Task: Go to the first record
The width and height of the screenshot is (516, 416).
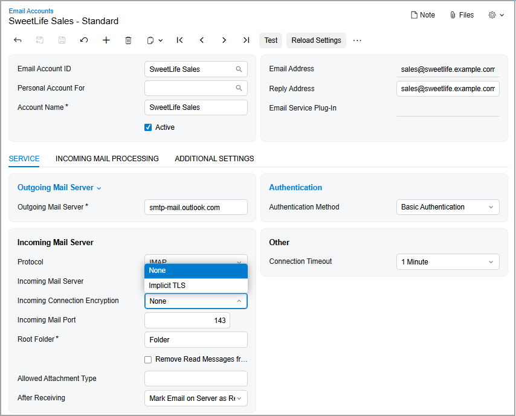Action: (x=179, y=40)
